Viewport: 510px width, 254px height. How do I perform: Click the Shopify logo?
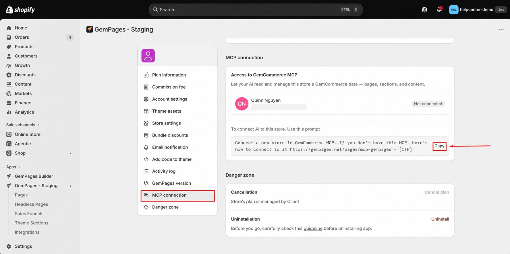(x=20, y=9)
